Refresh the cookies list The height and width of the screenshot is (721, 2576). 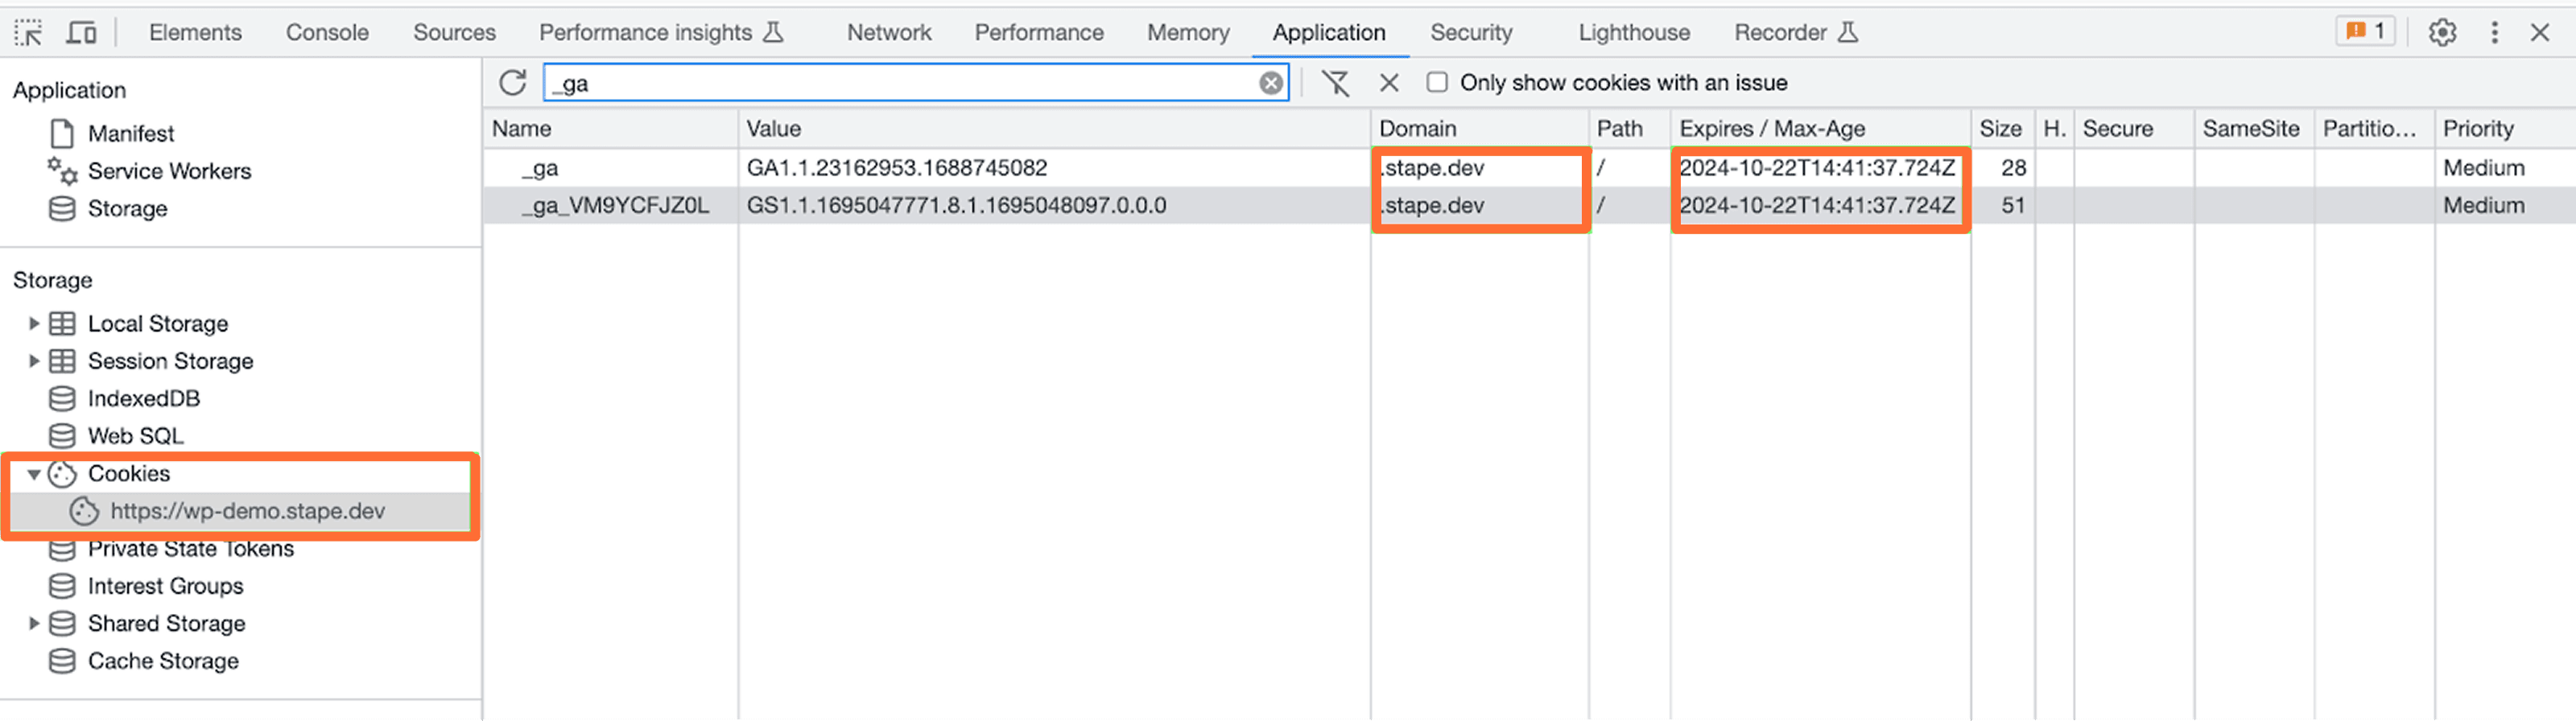pyautogui.click(x=513, y=83)
